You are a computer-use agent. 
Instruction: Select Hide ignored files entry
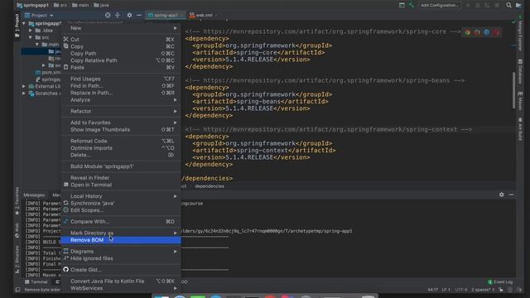(121, 258)
